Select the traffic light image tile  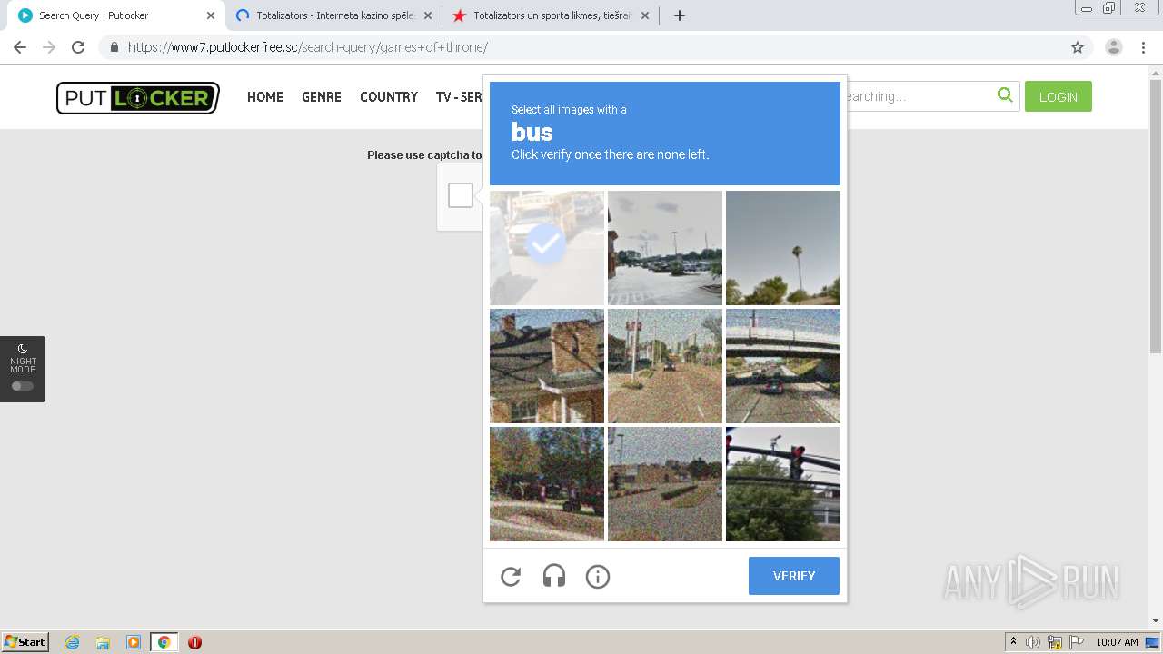pos(783,484)
